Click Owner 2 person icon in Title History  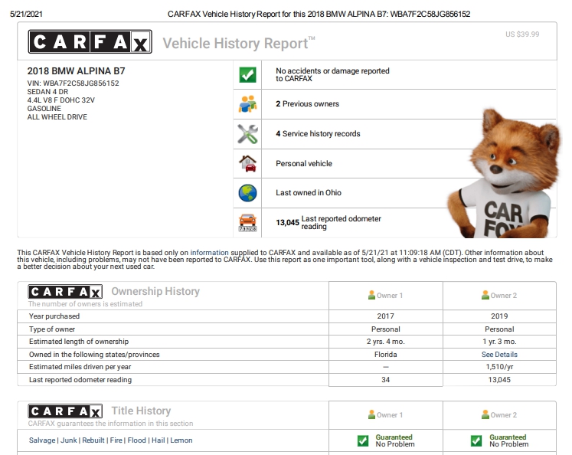click(485, 414)
